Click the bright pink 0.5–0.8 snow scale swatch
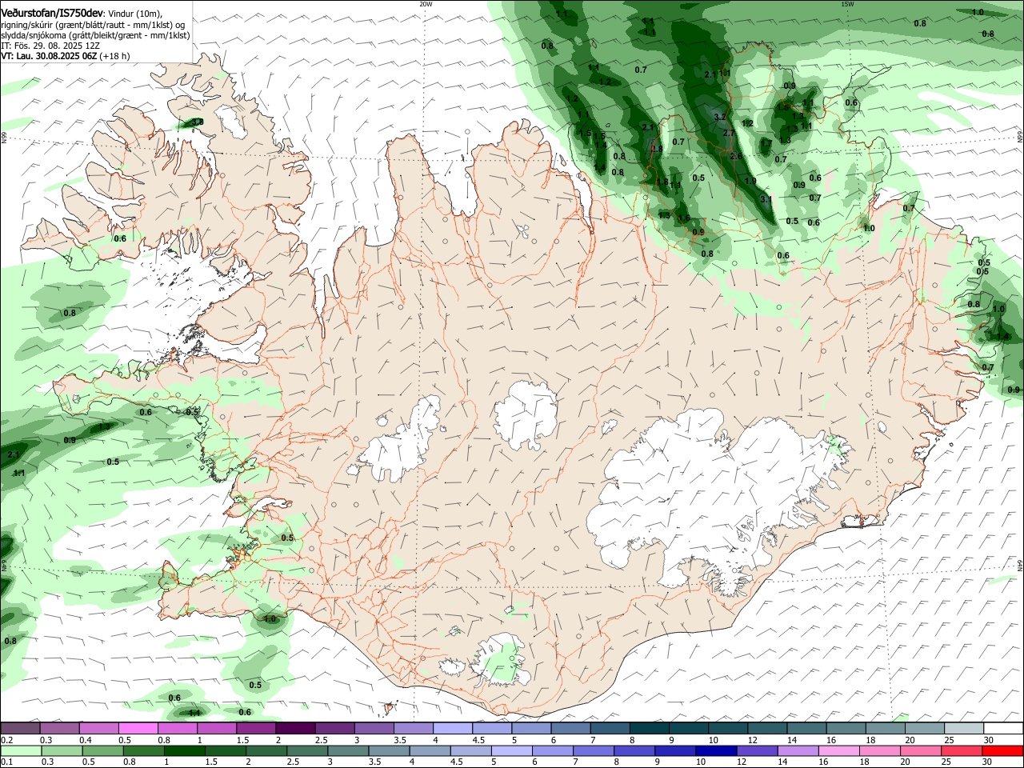This screenshot has height=768, width=1024. 138,729
